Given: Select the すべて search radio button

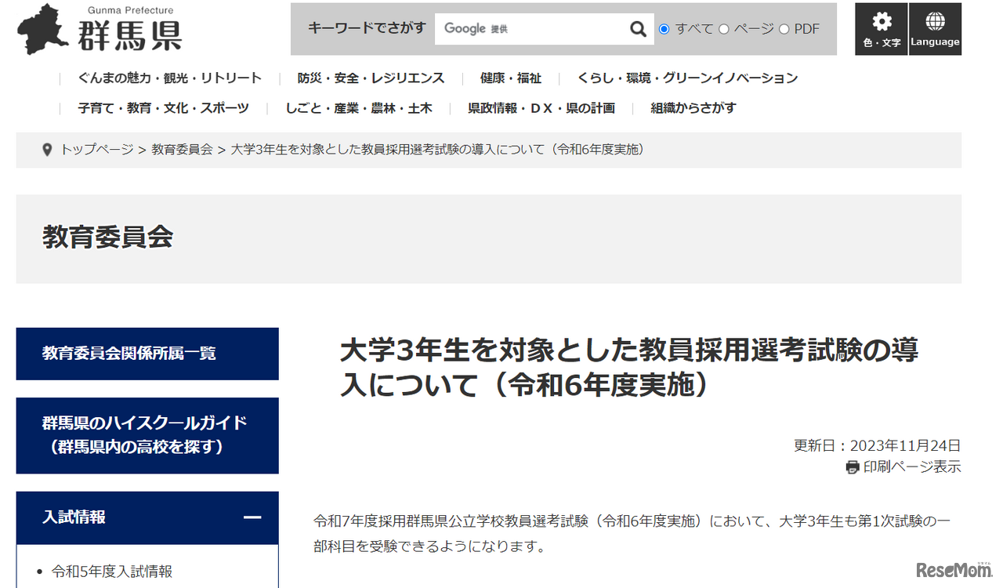Looking at the screenshot, I should click(x=664, y=28).
